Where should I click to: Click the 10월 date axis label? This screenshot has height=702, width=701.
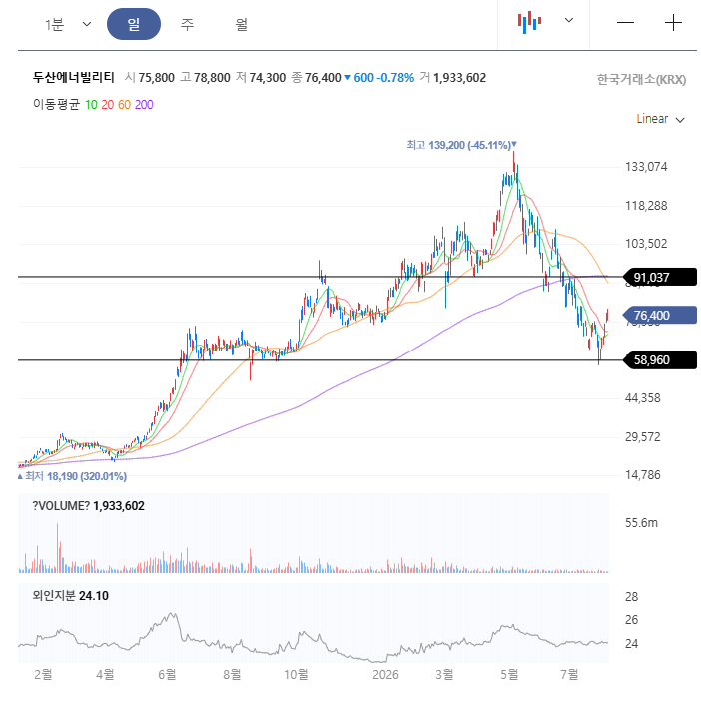[296, 675]
